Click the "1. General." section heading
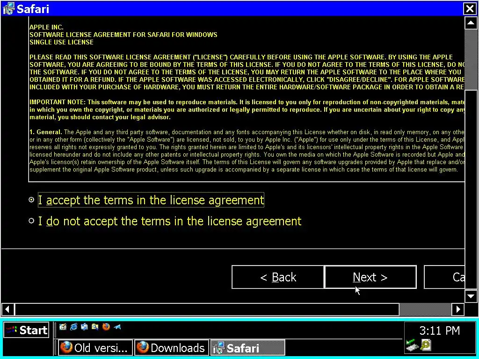479x359 pixels. point(46,132)
